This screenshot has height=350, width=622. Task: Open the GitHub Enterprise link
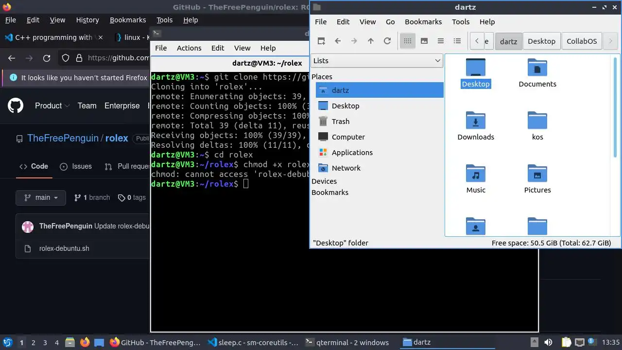[122, 105]
